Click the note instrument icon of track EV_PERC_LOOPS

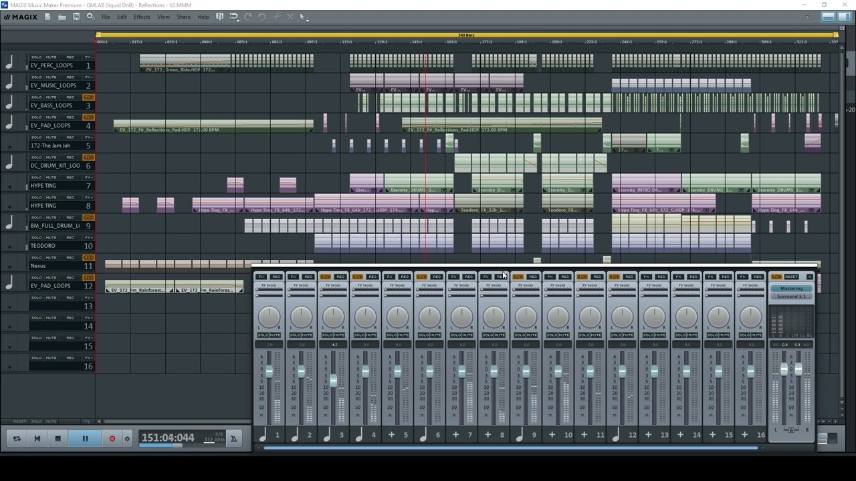coord(9,62)
